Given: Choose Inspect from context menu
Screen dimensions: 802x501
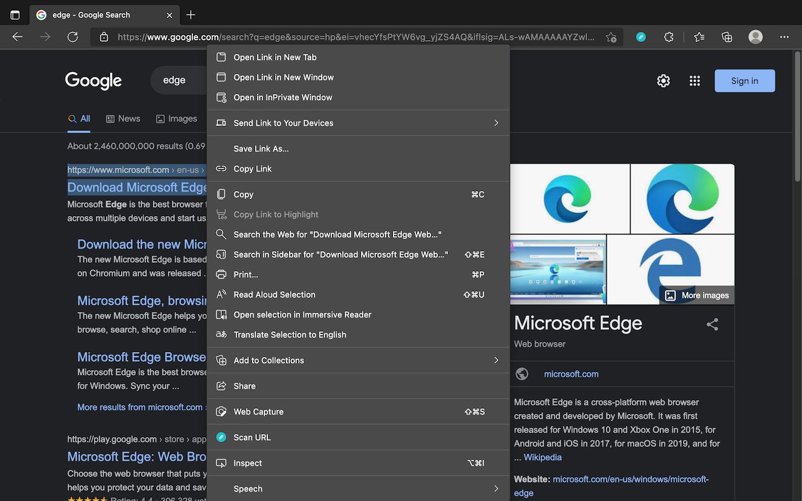Looking at the screenshot, I should tap(247, 463).
